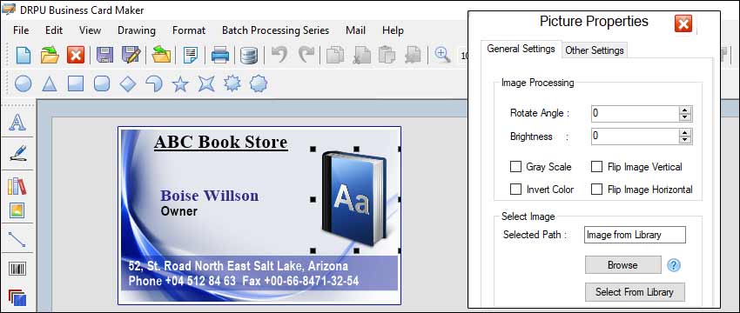The height and width of the screenshot is (313, 740).
Task: Open the View menu
Action: point(90,30)
